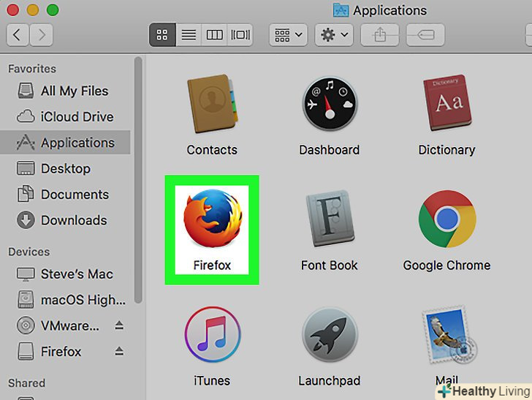
Task: Open the gear Action menu dropdown
Action: point(334,34)
